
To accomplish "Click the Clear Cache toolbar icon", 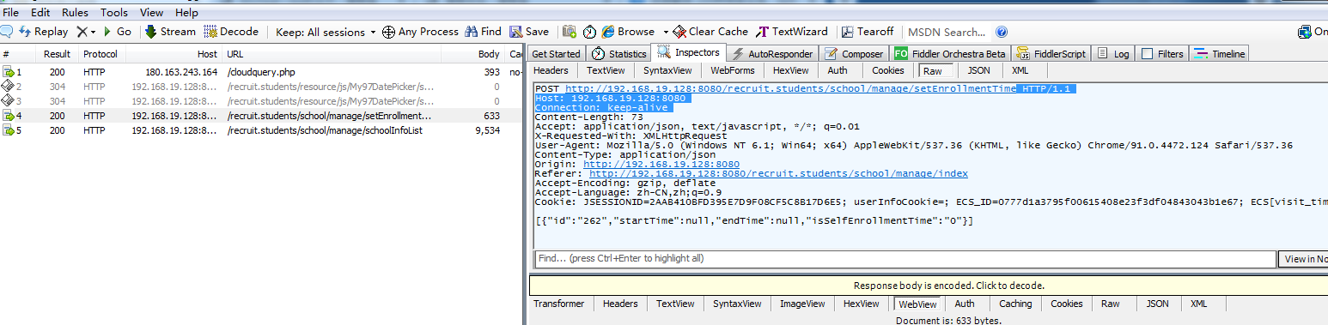I will (679, 32).
